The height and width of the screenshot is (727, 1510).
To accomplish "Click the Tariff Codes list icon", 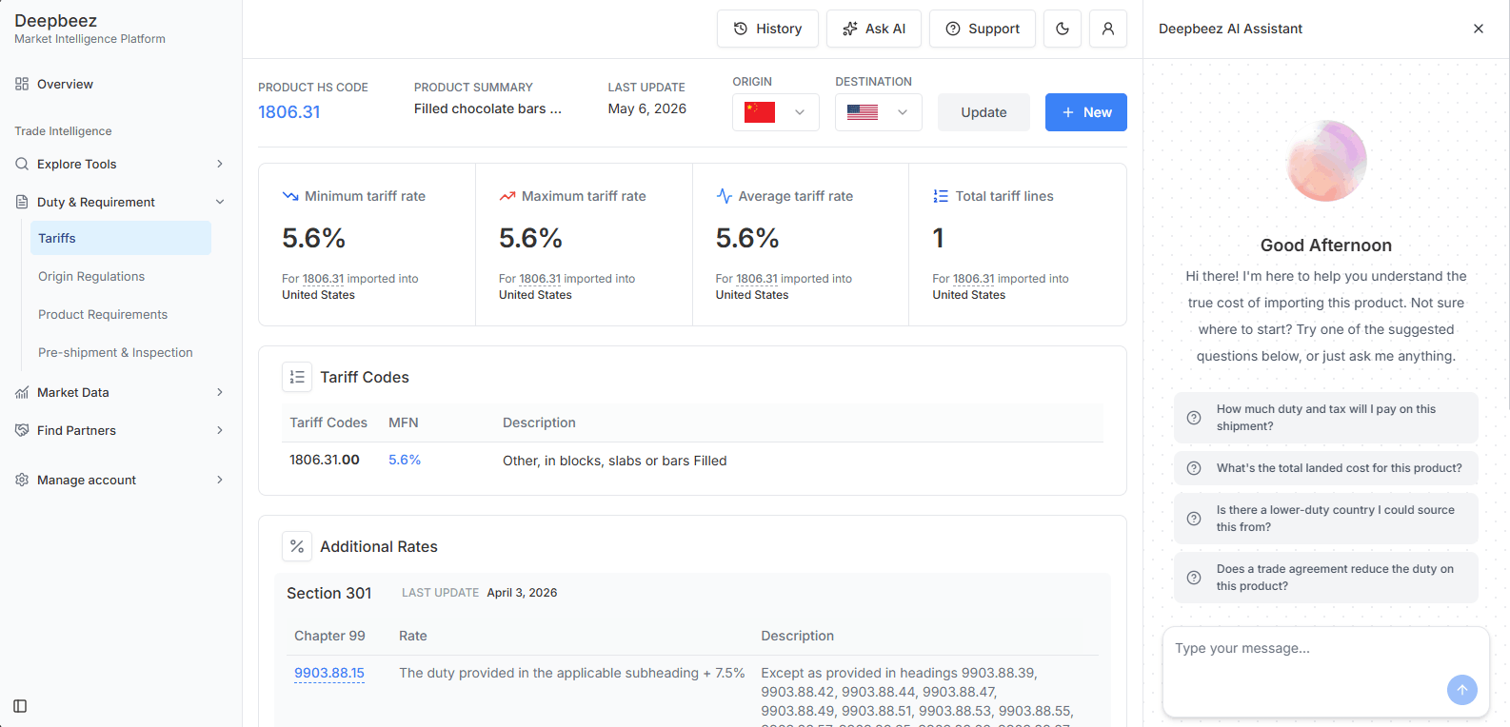I will [297, 377].
